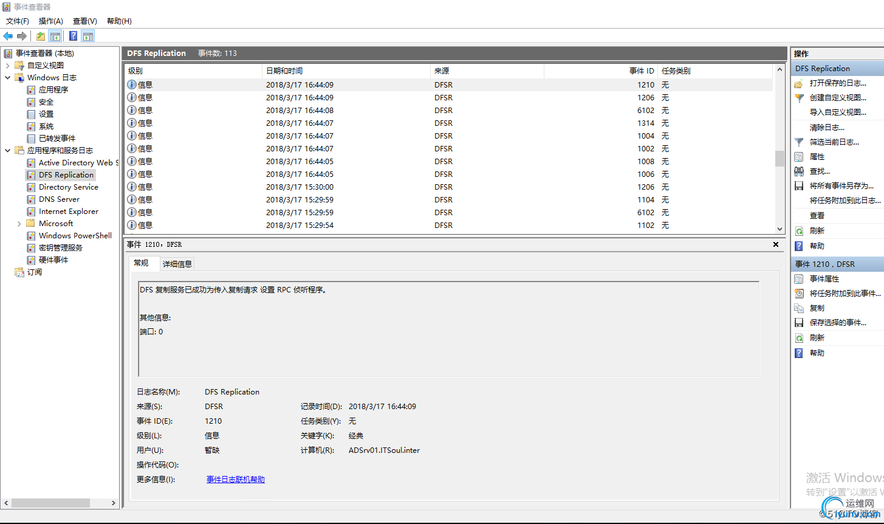Screen dimensions: 884x524
Task: Open 操作(A) menu
Action: [51, 21]
